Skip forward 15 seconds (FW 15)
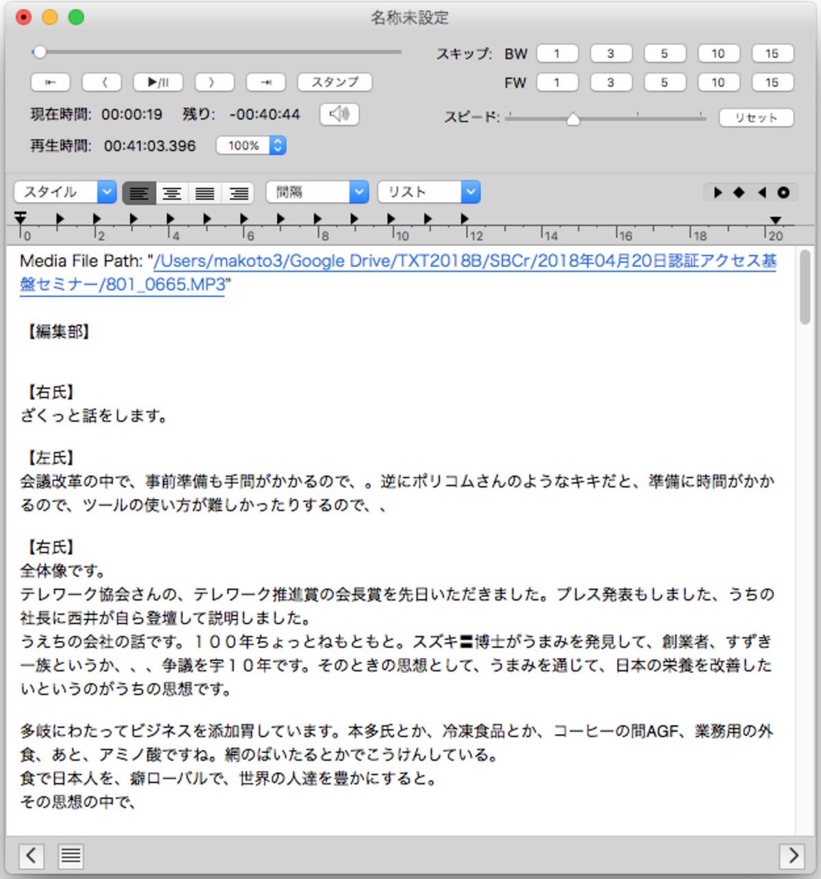The image size is (821, 879). point(772,82)
